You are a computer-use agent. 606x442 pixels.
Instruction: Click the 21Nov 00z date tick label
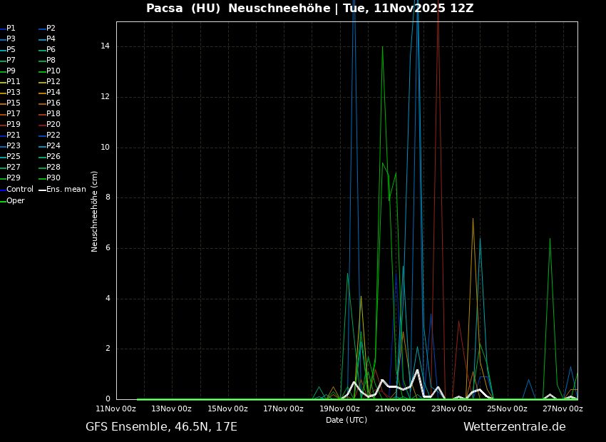coord(395,409)
